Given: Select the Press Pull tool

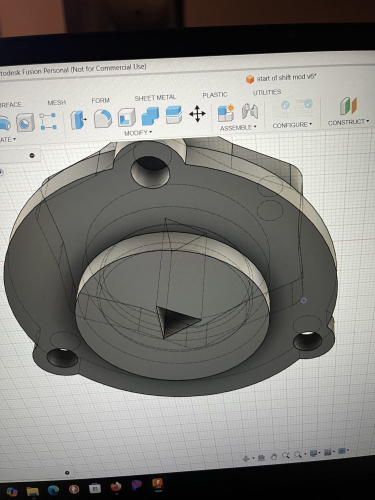Looking at the screenshot, I should 77,119.
